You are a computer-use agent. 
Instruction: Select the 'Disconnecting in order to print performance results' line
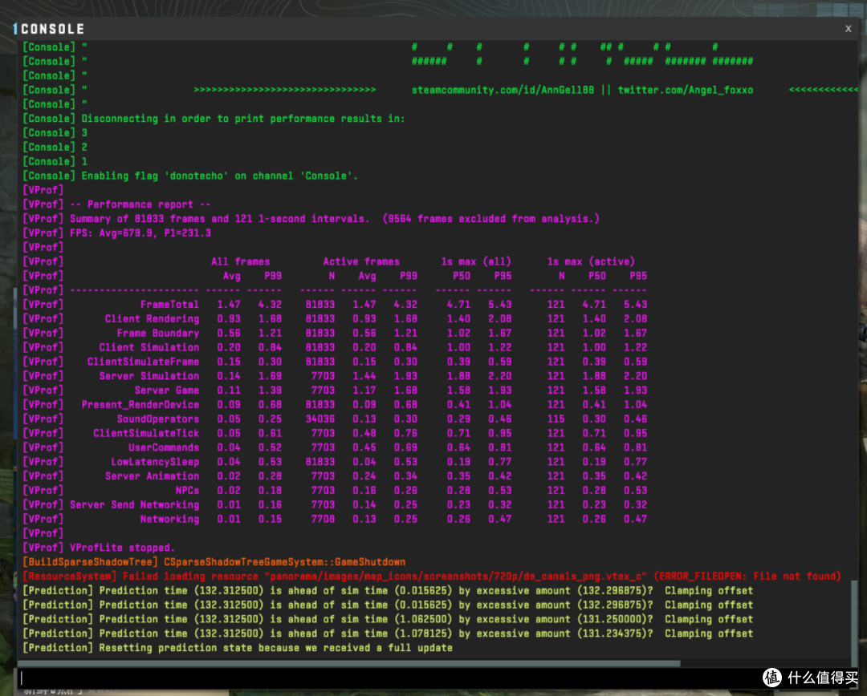point(214,119)
